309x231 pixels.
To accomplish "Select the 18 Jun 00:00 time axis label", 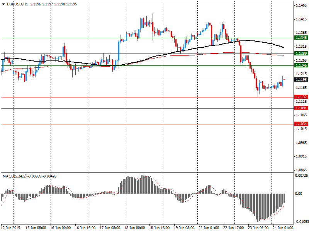I will click(x=134, y=228).
